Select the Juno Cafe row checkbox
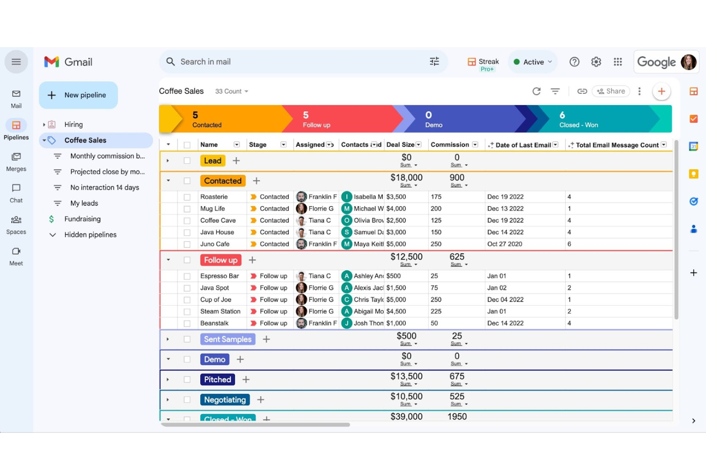 (187, 244)
